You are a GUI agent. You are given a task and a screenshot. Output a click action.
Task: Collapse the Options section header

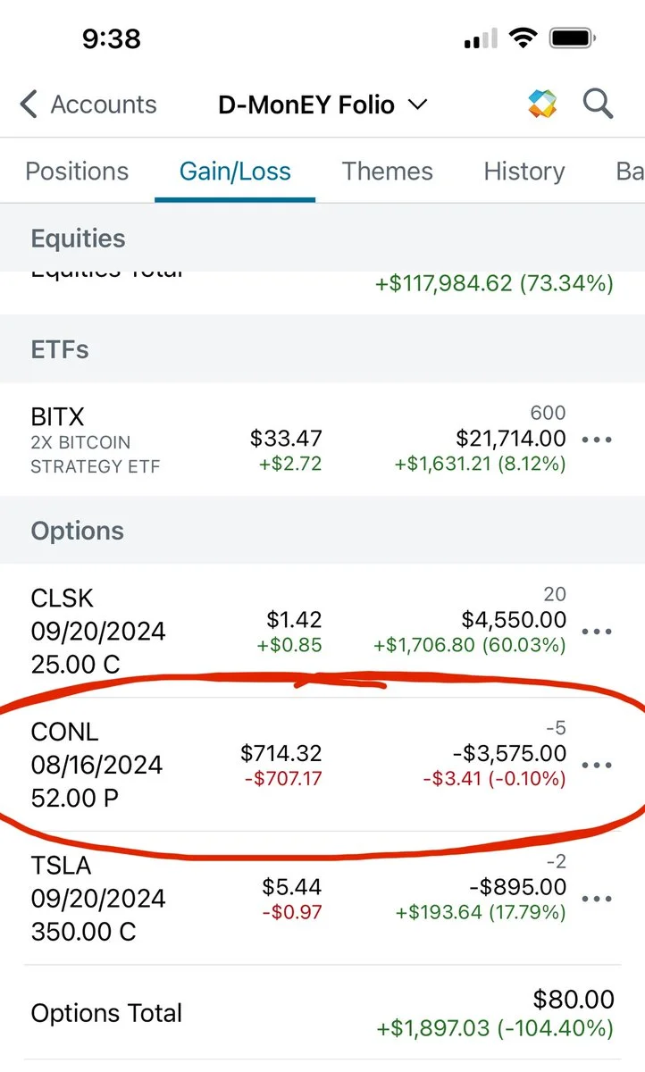pyautogui.click(x=322, y=531)
